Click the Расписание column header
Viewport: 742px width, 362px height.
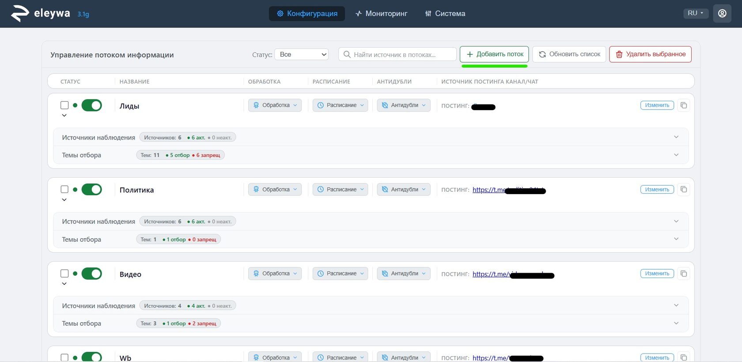331,82
